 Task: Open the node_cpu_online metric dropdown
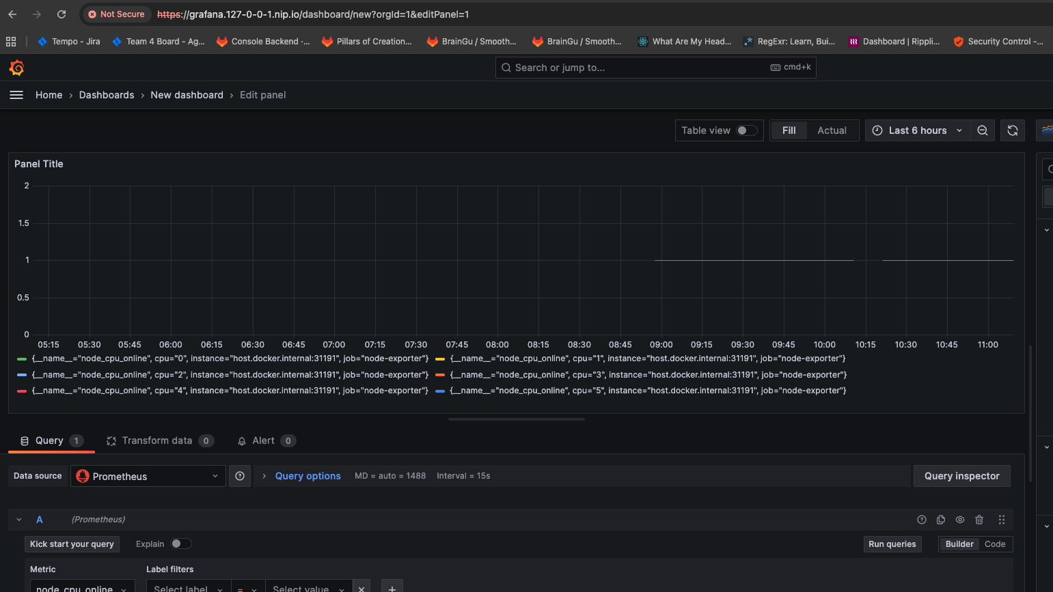(82, 588)
